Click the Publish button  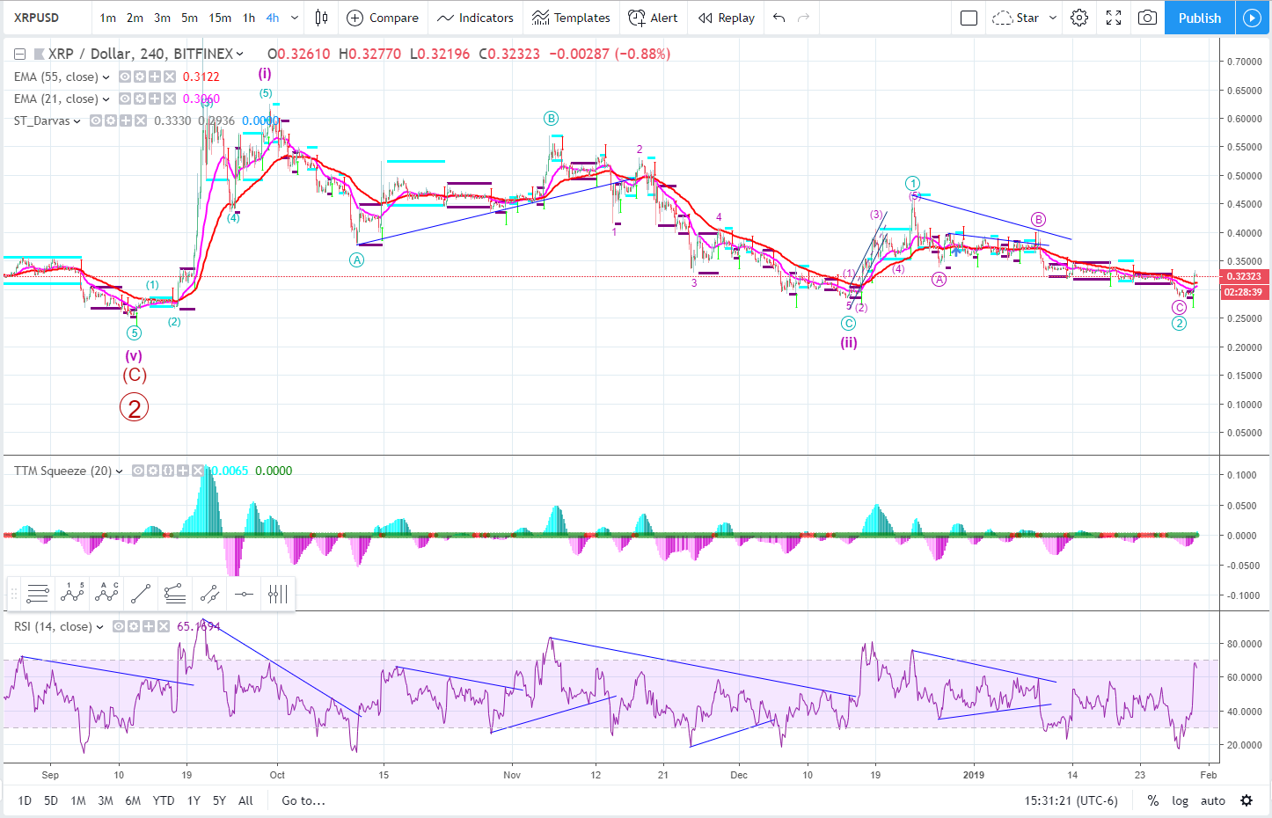click(1199, 18)
